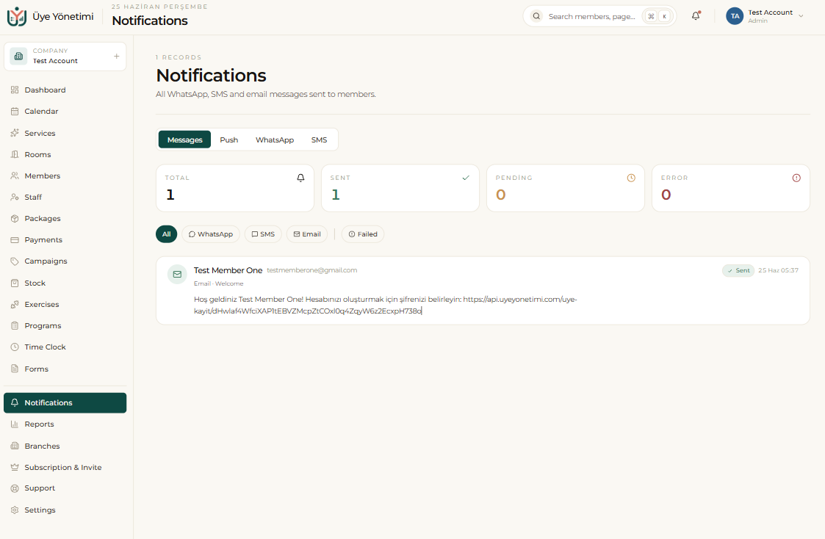825x539 pixels.
Task: Click the Payments card icon
Action: (x=15, y=240)
